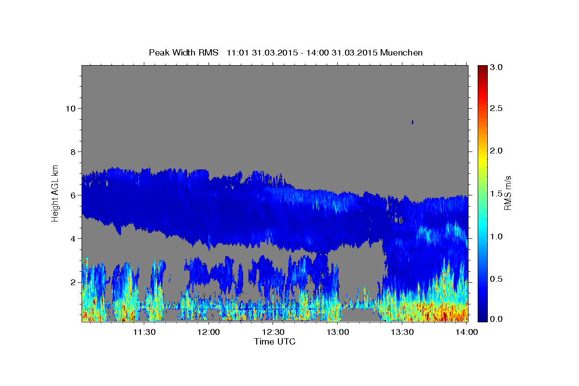This screenshot has height=386, width=579.
Task: Click the 13:00 time tick label
Action: tap(338, 332)
